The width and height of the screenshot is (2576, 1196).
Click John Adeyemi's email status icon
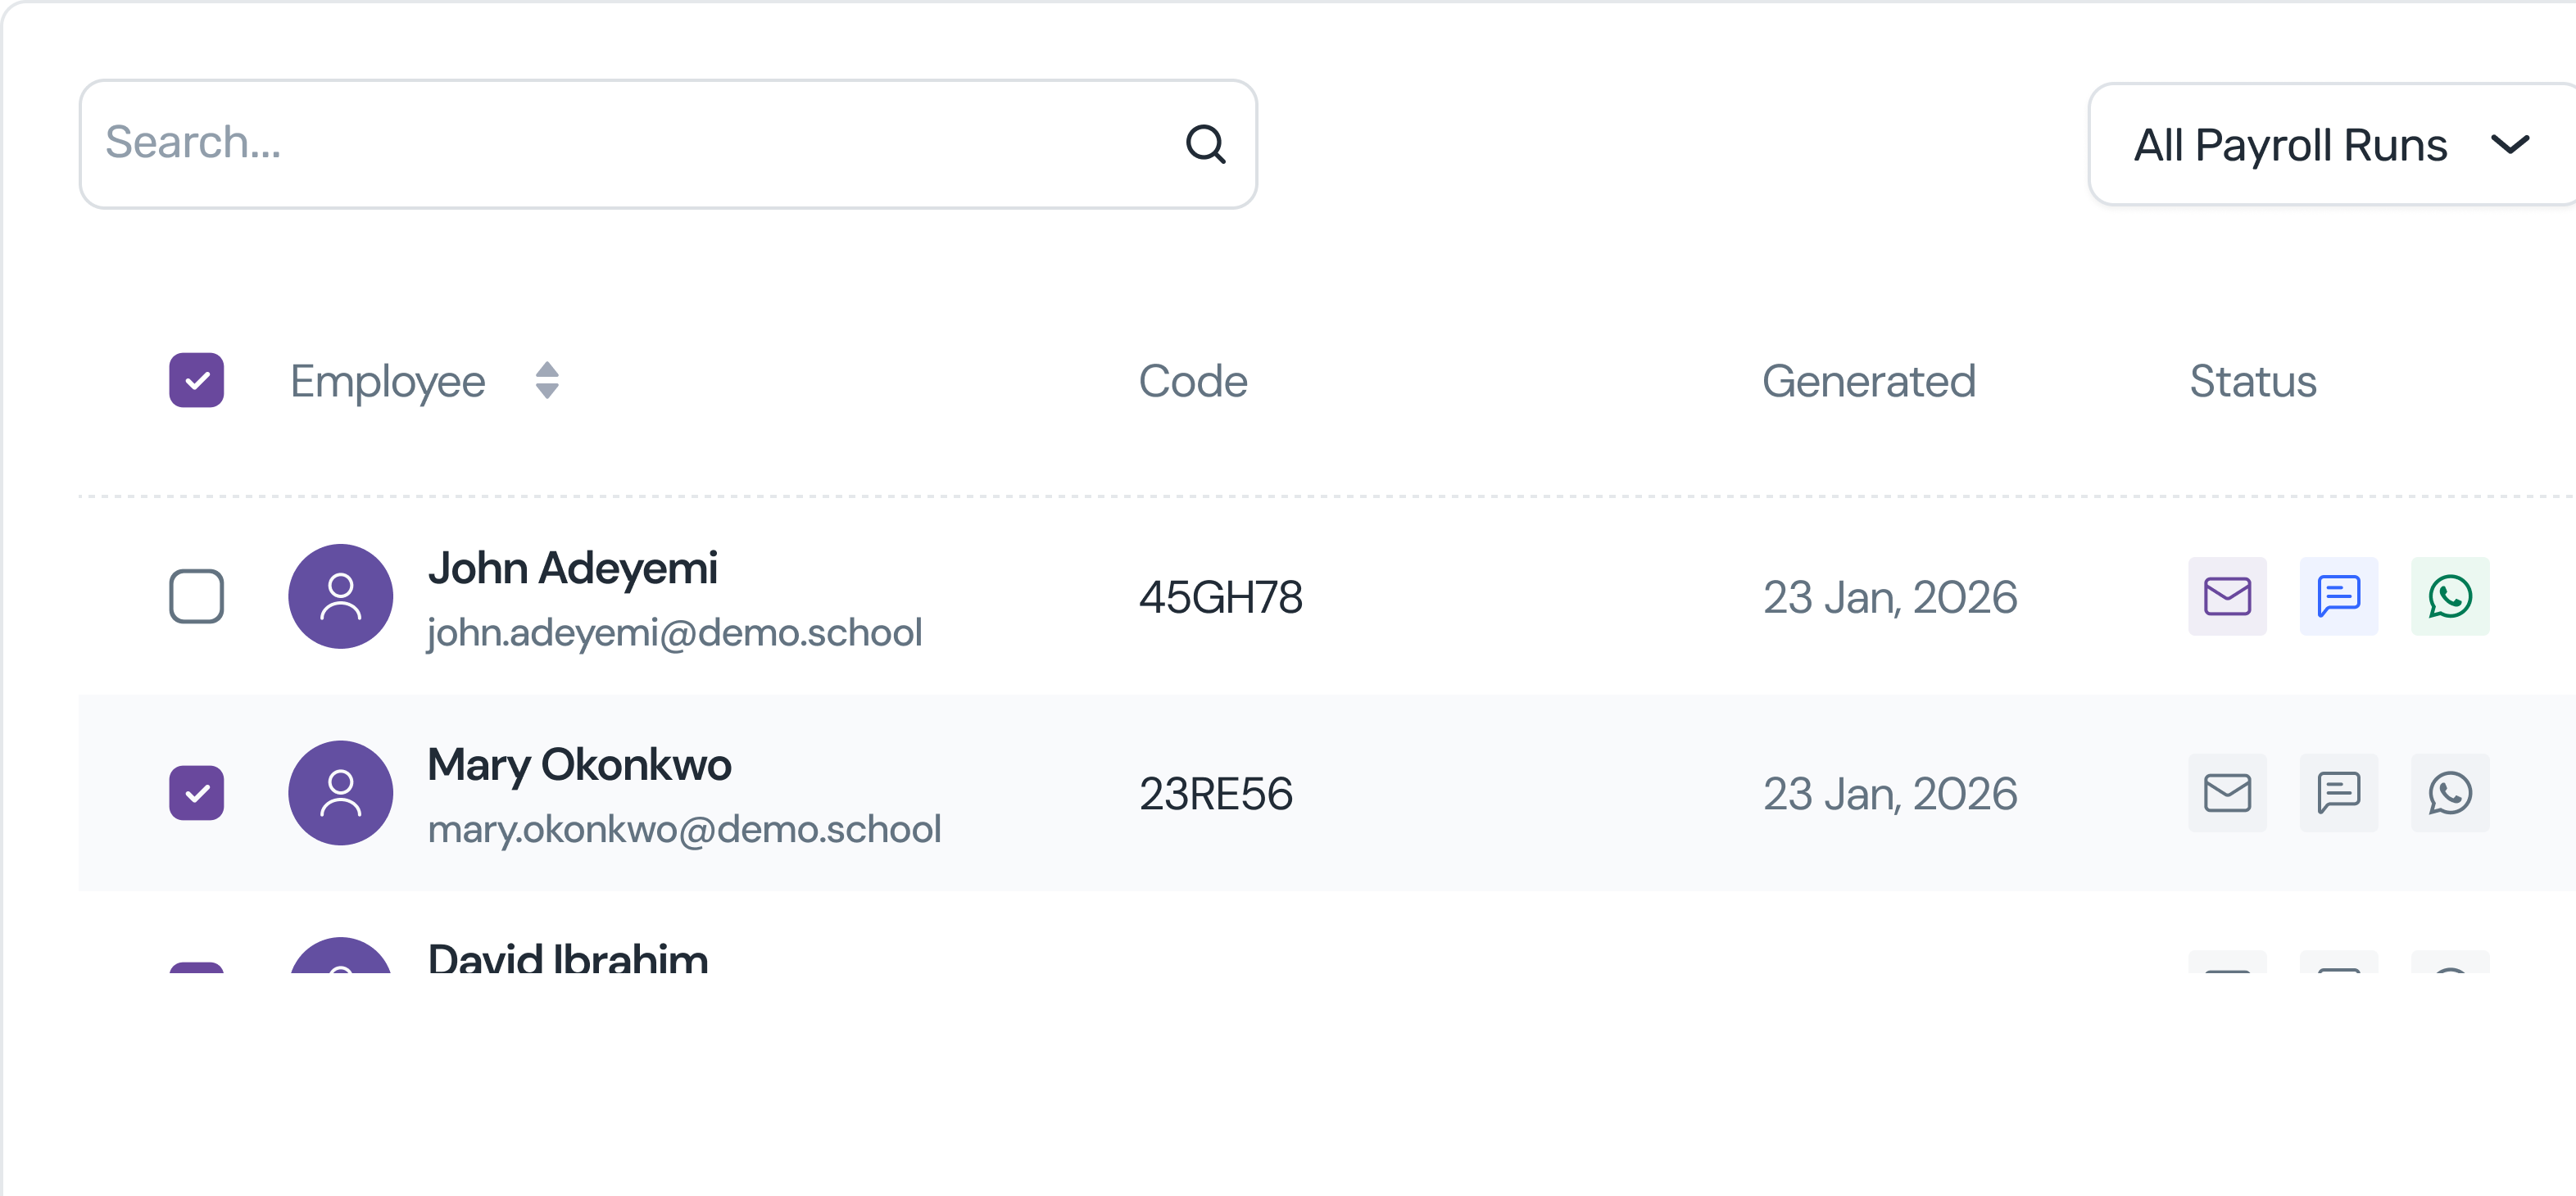pyautogui.click(x=2227, y=596)
